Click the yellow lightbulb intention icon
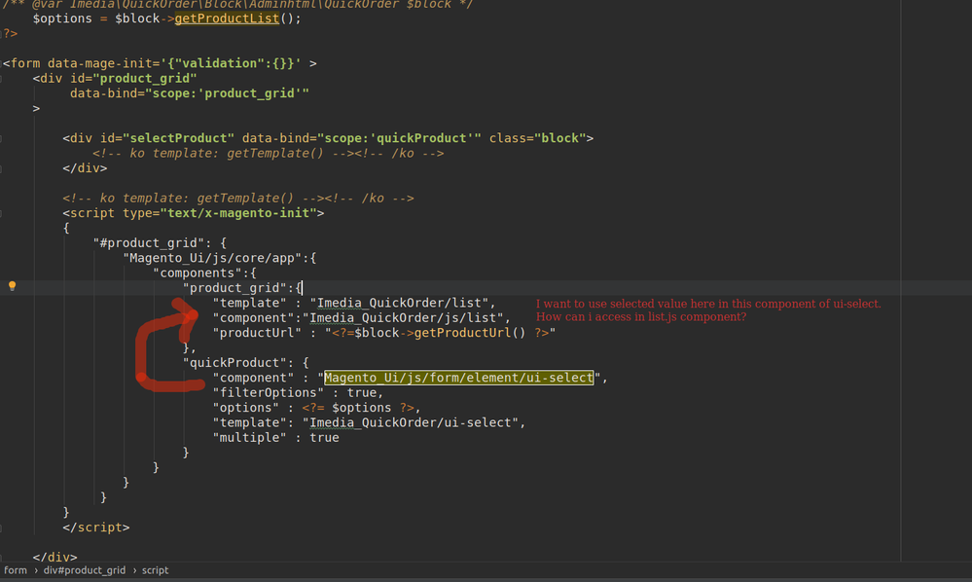The image size is (972, 582). click(12, 286)
